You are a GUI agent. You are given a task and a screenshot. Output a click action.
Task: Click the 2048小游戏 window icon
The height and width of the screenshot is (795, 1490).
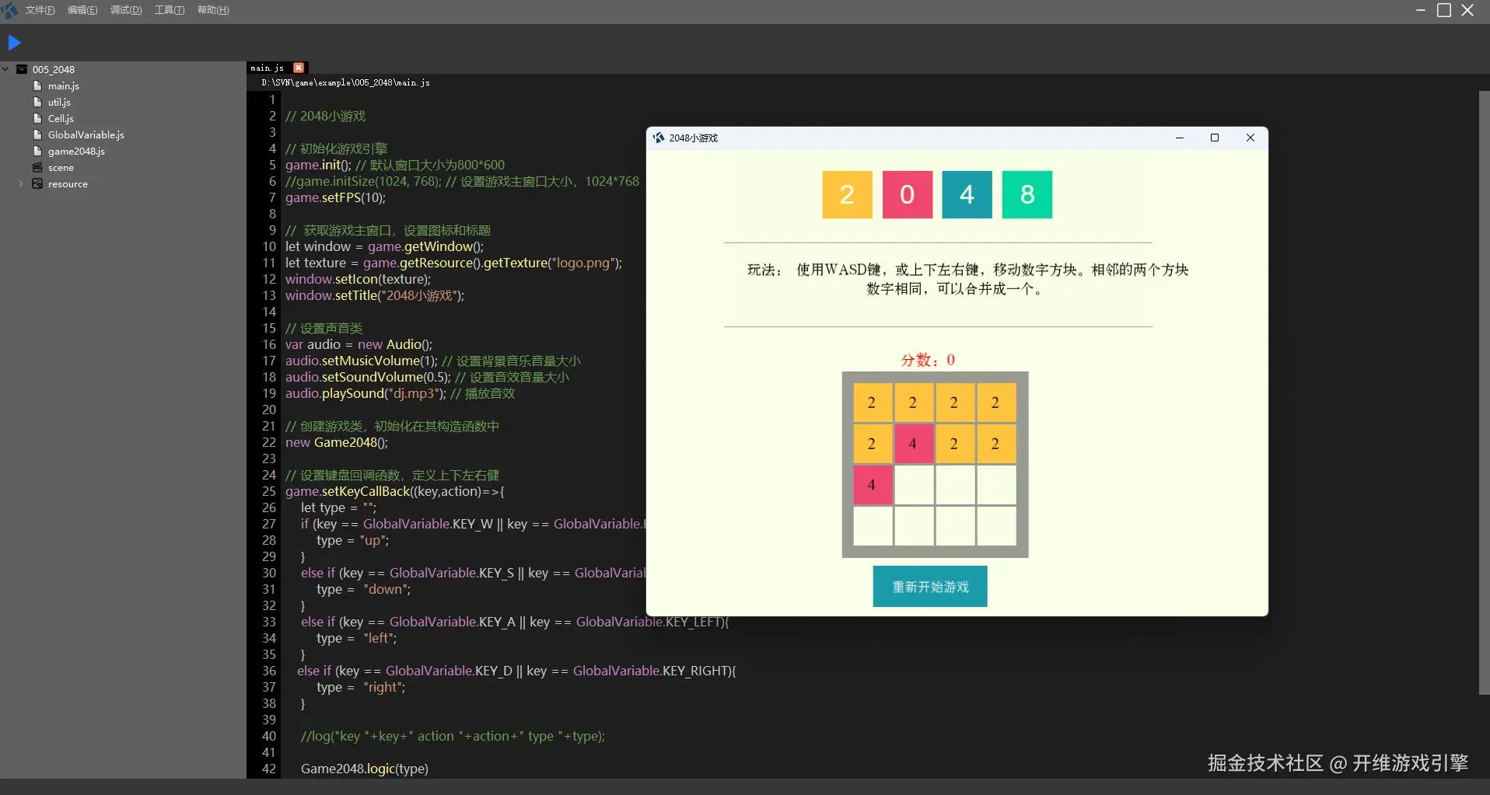pos(659,138)
